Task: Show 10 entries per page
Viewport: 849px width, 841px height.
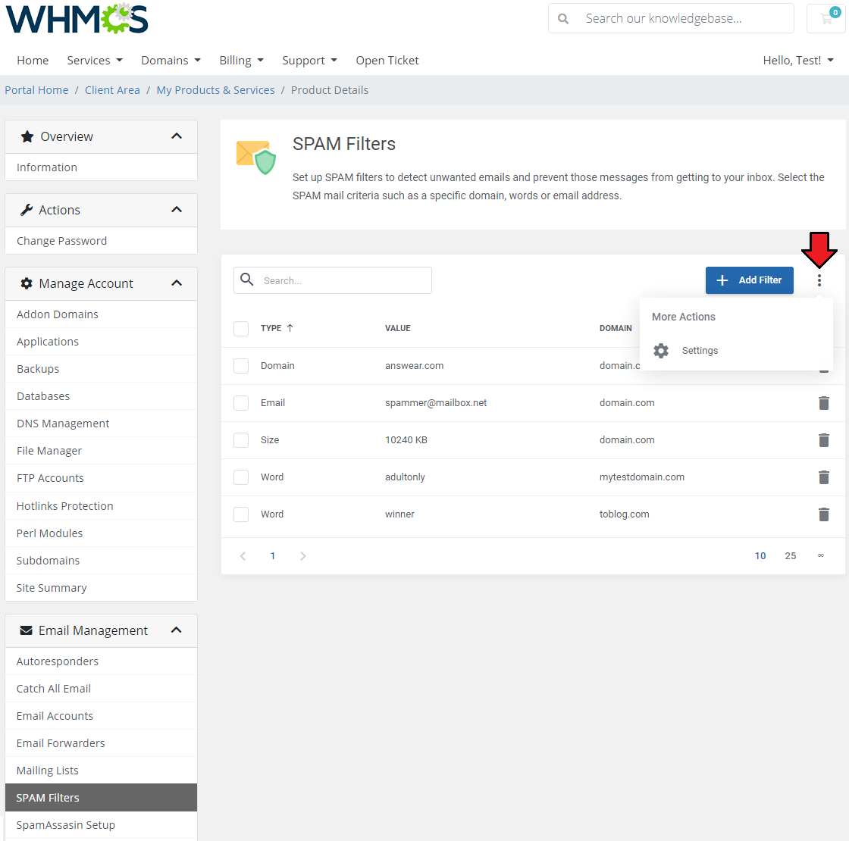Action: (x=760, y=556)
